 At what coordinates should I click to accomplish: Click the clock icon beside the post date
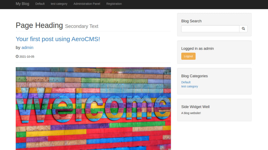[17, 56]
